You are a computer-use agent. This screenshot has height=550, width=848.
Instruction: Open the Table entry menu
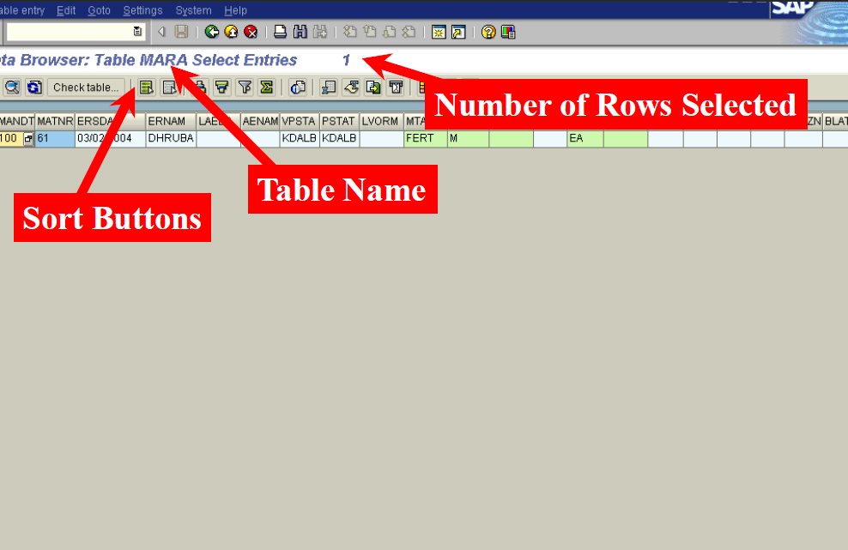coord(21,10)
